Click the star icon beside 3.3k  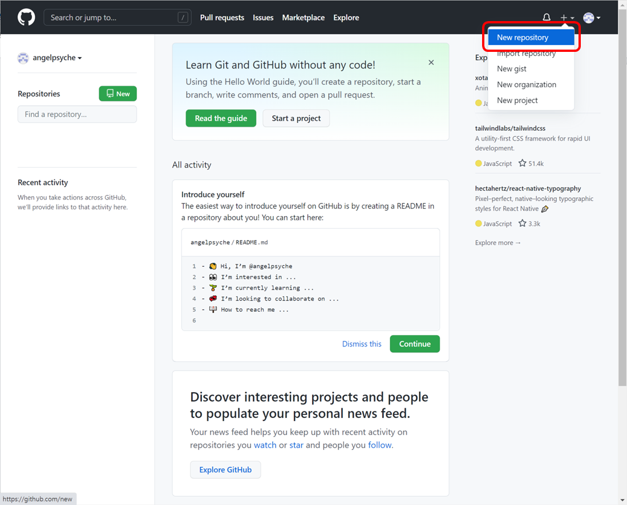pyautogui.click(x=522, y=223)
